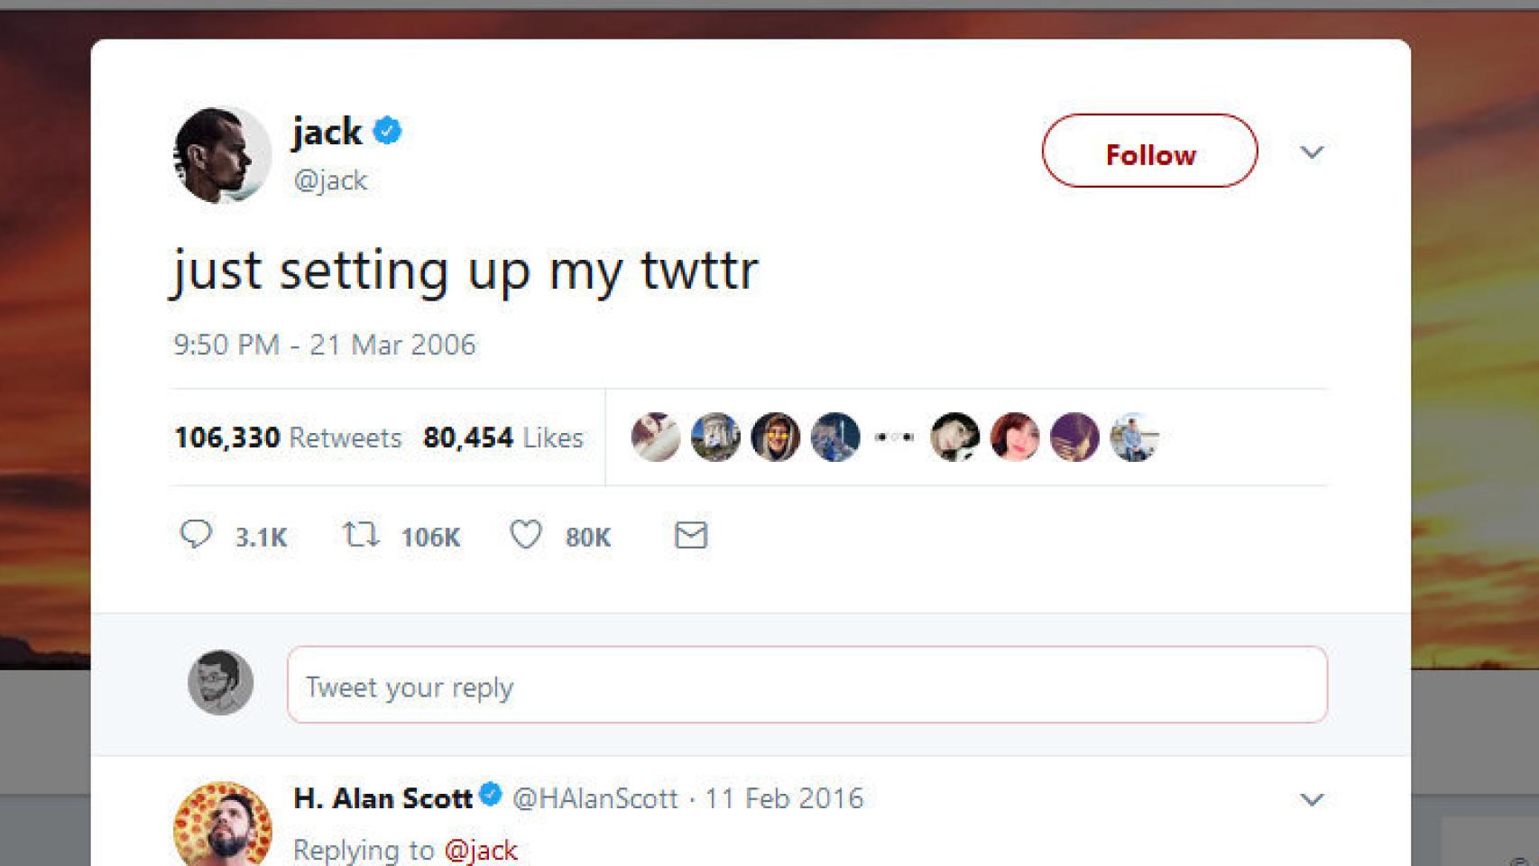Screen dimensions: 1539x866
Task: Expand the tweet options chevron beside Follow
Action: click(x=1312, y=152)
